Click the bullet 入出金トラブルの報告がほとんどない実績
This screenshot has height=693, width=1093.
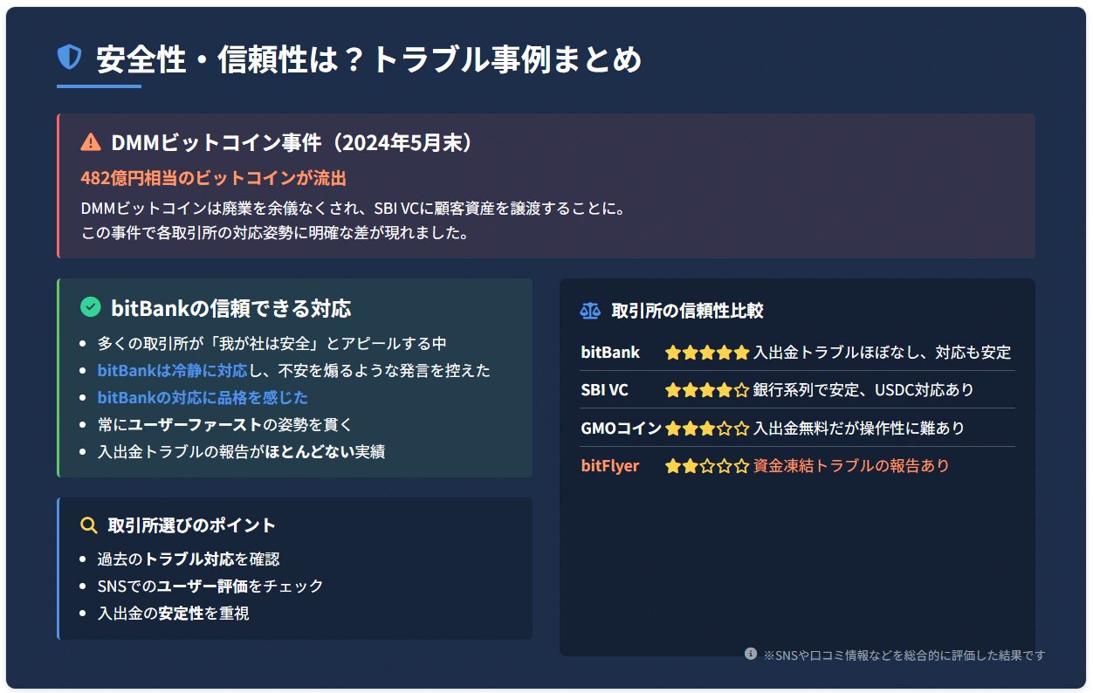[x=242, y=452]
